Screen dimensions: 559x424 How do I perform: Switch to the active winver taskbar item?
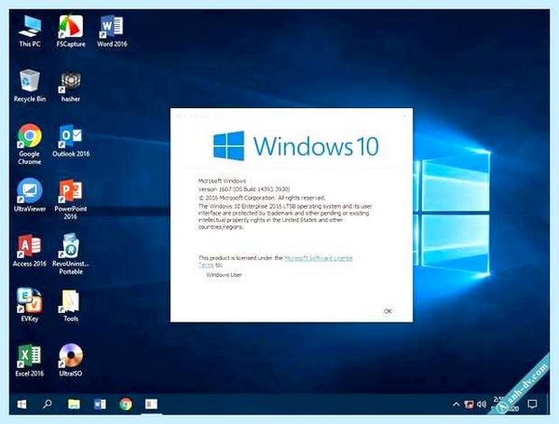[x=151, y=404]
